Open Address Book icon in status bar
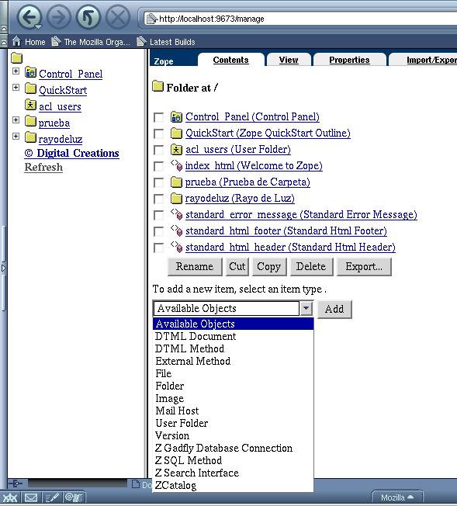Image resolution: width=457 pixels, height=506 pixels. tap(74, 497)
